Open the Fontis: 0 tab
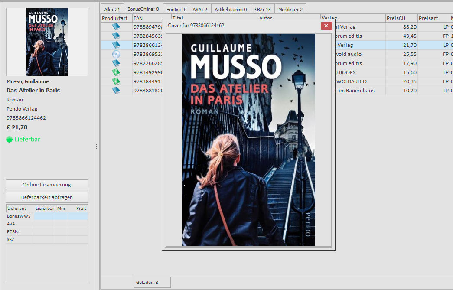453x290 pixels. pos(176,9)
